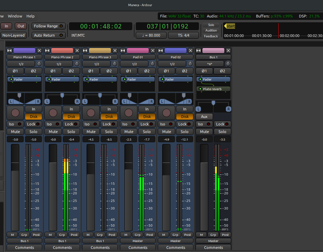Open input selector 1/2 on Pad 01

click(x=134, y=64)
